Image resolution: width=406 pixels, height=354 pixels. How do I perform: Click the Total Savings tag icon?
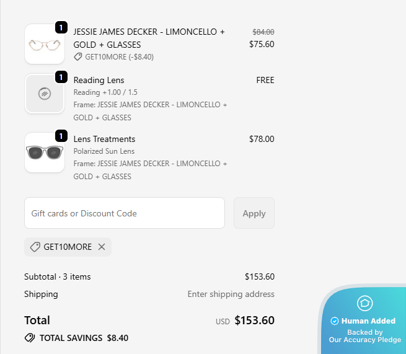pyautogui.click(x=30, y=338)
